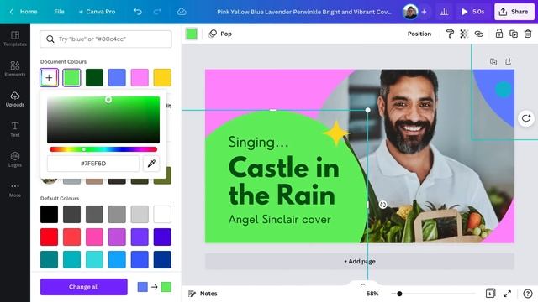Image resolution: width=538 pixels, height=302 pixels.
Task: Open the page grid view icon
Action: 490,294
